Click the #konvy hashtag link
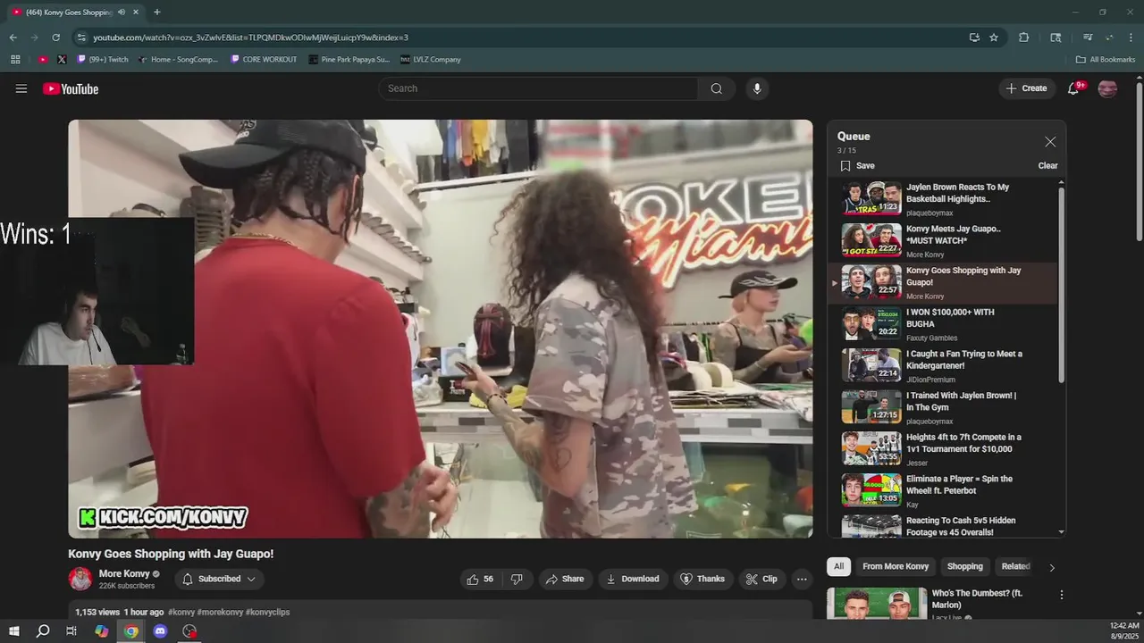 point(181,613)
